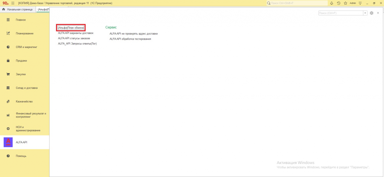
Task: Close the ALFA API functions panel
Action: [378, 13]
